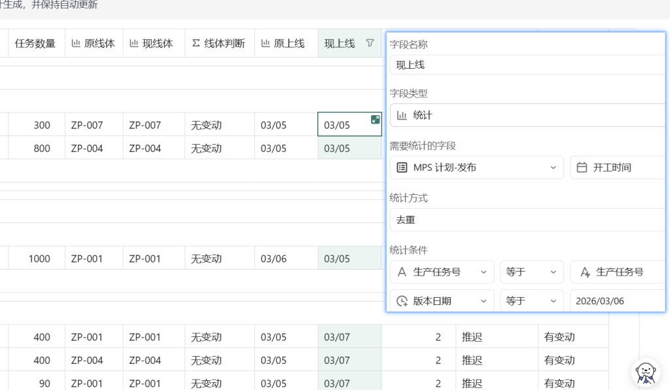Select 现线体 cell ZP-007

click(x=154, y=125)
